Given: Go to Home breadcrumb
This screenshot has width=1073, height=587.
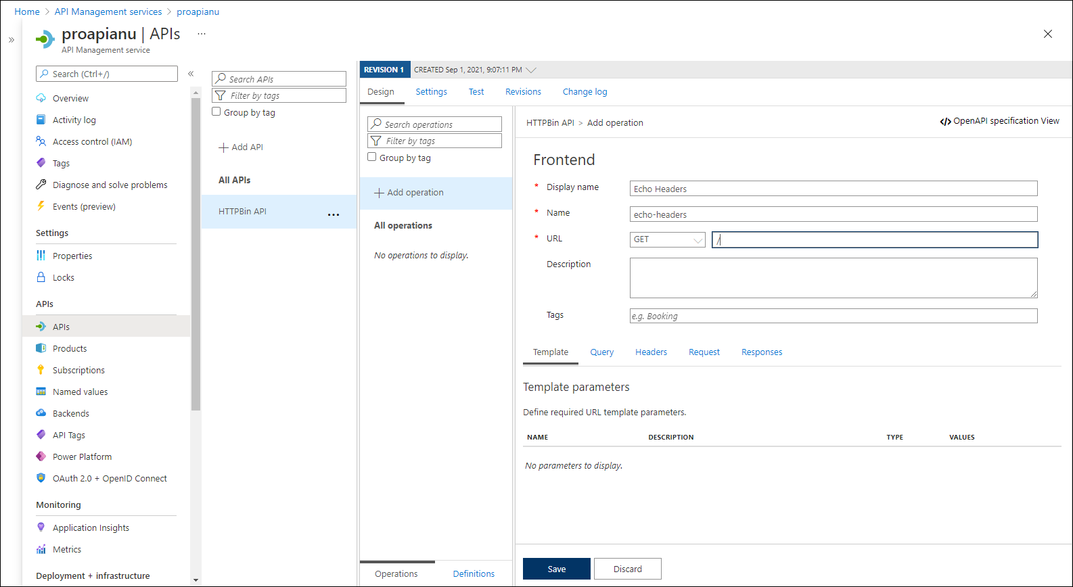Looking at the screenshot, I should pyautogui.click(x=27, y=11).
